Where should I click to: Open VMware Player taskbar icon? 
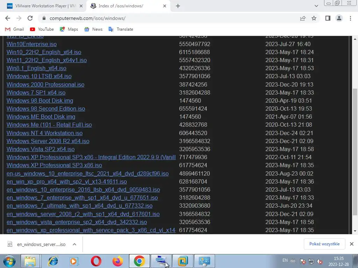click(183, 261)
